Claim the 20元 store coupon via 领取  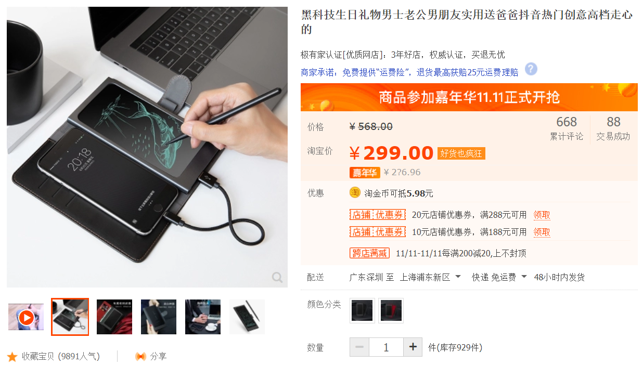pos(542,215)
